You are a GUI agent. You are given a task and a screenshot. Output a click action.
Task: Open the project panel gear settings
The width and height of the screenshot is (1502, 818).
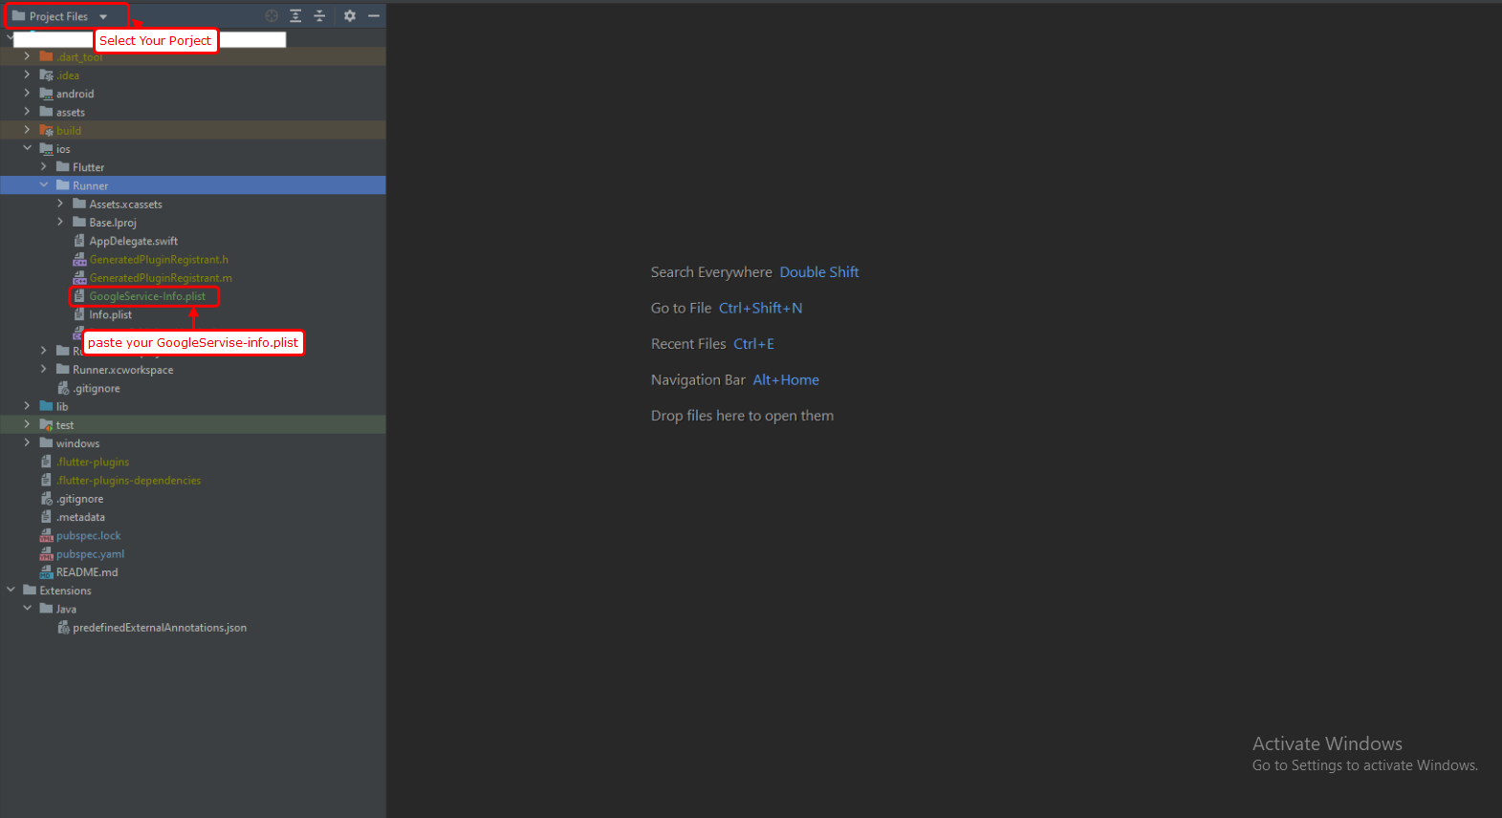tap(350, 16)
